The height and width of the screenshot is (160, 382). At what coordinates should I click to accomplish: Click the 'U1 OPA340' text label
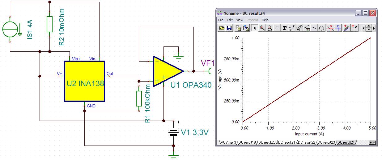tap(191, 85)
